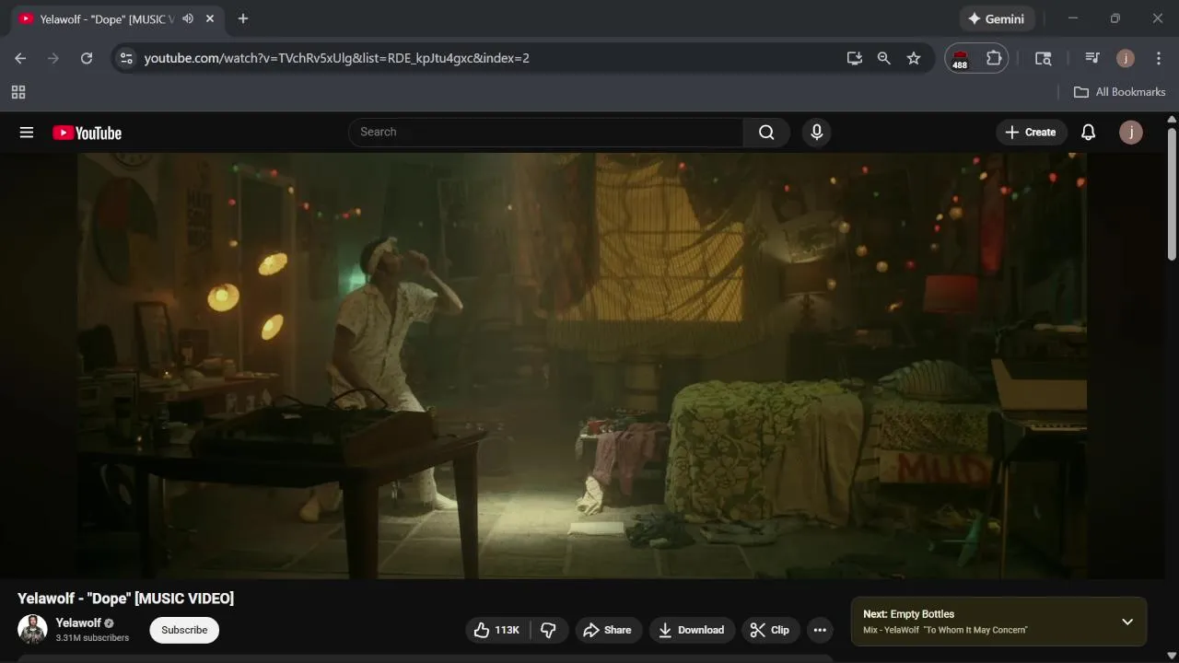
Task: Go to YouTube home via logo
Action: click(87, 133)
